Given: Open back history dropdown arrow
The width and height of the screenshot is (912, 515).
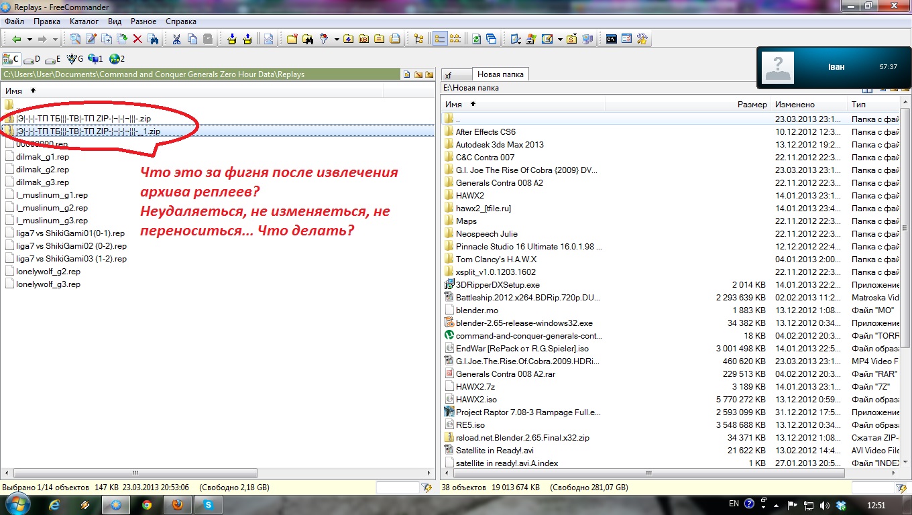Looking at the screenshot, I should click(30, 40).
